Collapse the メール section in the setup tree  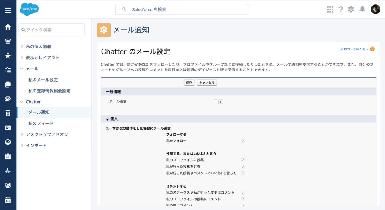pos(21,69)
